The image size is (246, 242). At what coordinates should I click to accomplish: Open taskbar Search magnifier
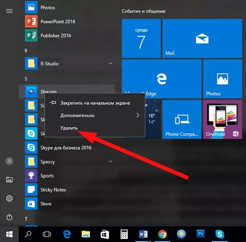pyautogui.click(x=28, y=234)
